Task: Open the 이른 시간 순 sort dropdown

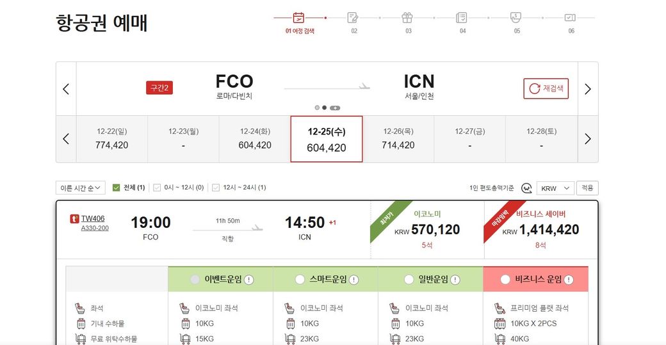Action: [x=81, y=188]
